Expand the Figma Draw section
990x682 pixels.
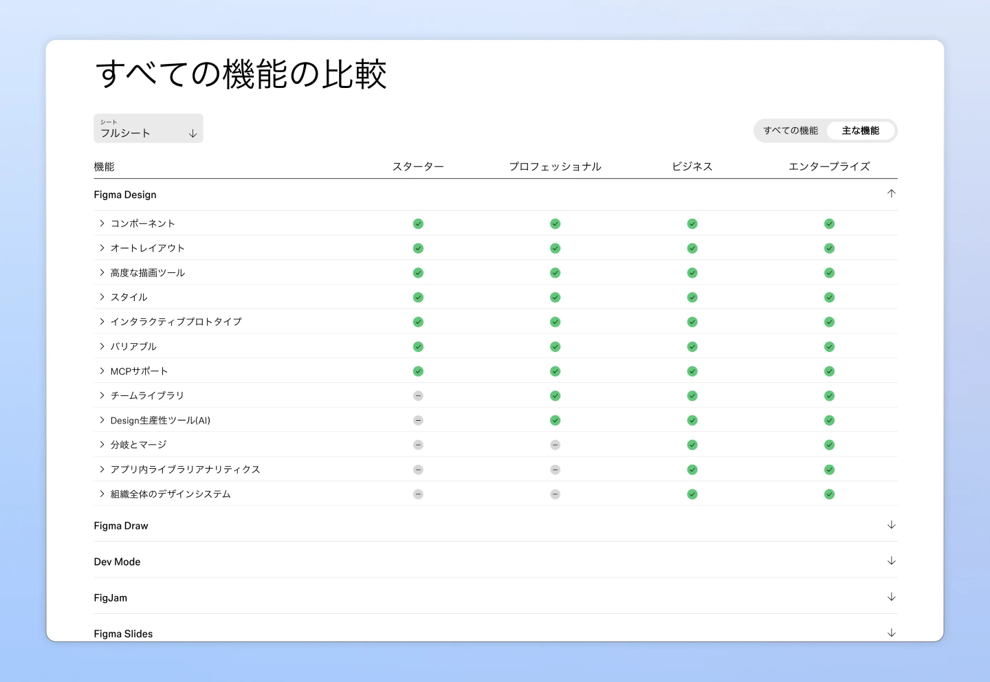(892, 525)
